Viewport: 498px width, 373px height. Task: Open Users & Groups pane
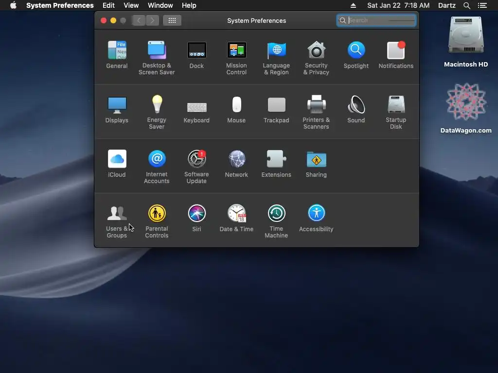117,221
